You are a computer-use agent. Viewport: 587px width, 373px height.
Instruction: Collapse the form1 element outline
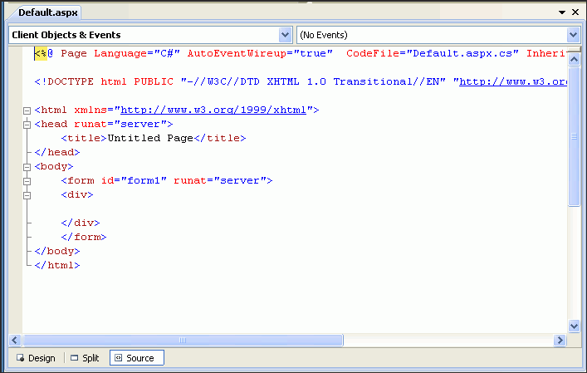pos(27,180)
